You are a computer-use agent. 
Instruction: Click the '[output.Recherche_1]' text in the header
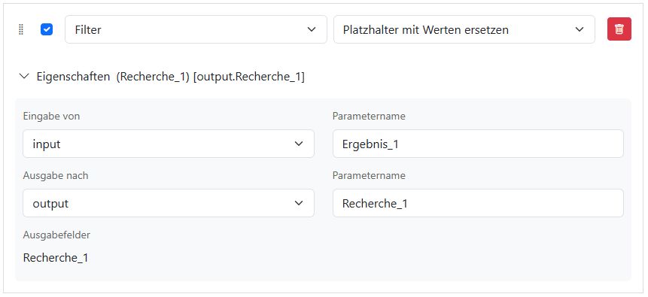(249, 77)
